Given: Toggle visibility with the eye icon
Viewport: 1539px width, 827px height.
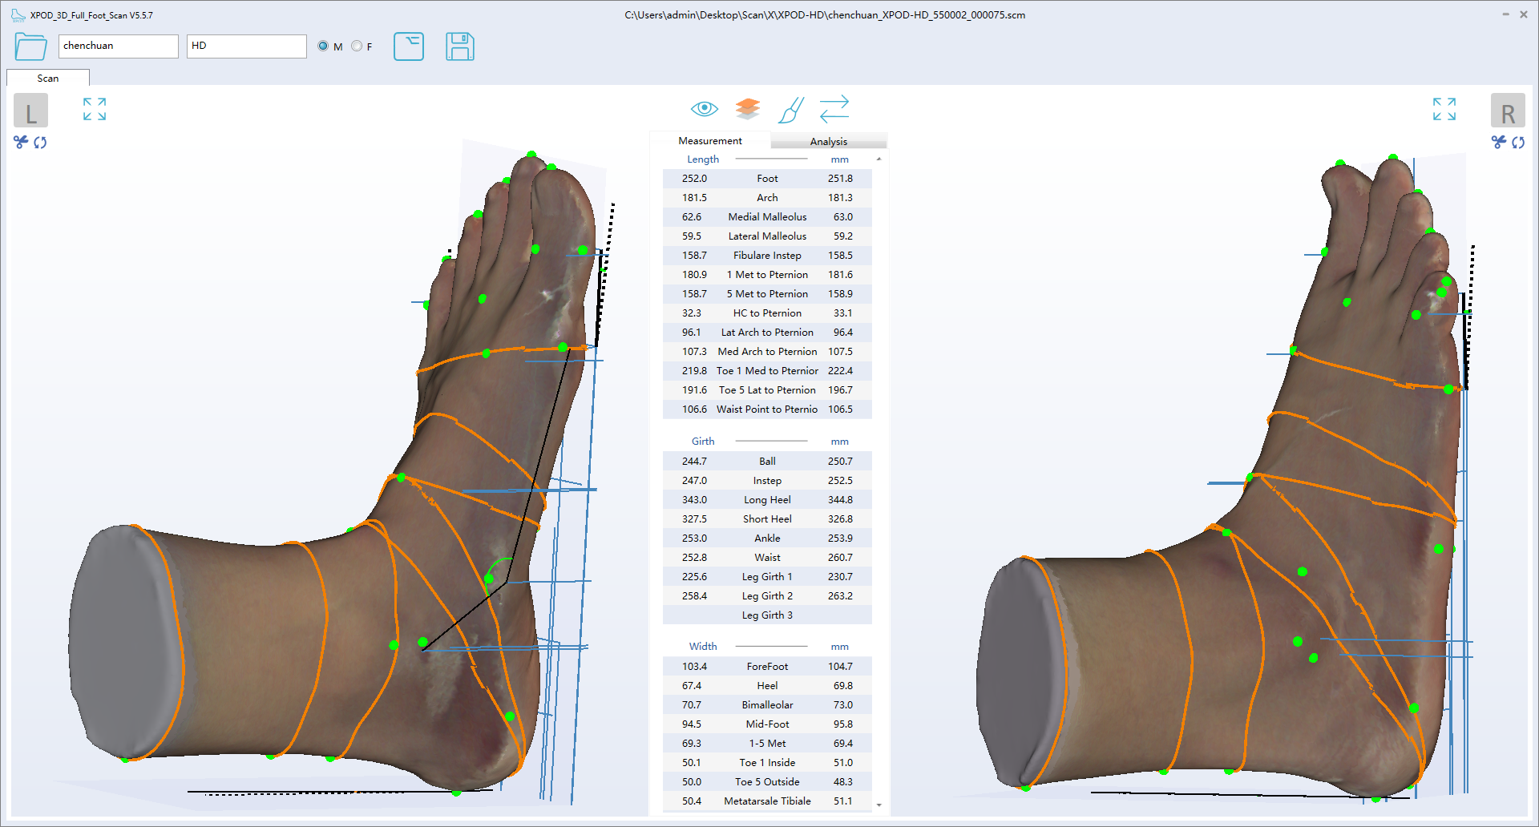Looking at the screenshot, I should tap(704, 108).
